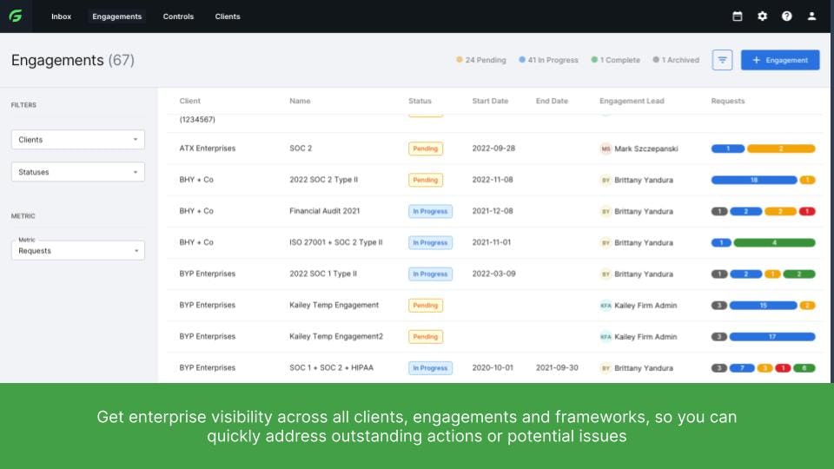Sort by the Status column header
Viewport: 834px width, 469px height.
(420, 101)
